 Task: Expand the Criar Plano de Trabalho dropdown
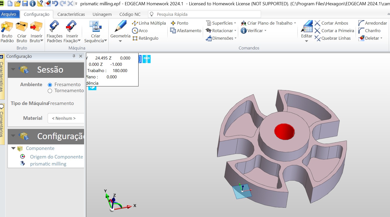(295, 23)
